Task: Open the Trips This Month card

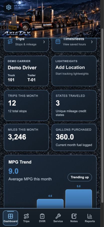Action: [x=26, y=105]
